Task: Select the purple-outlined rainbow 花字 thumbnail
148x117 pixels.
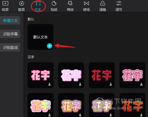Action: [x=71, y=105]
